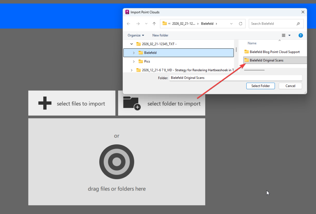Click the tree pane vertical scrollbar
The width and height of the screenshot is (316, 214).
236,50
